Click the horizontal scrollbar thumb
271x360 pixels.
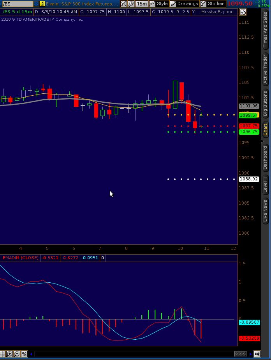(x=241, y=354)
